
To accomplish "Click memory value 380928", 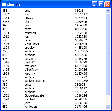I will pos(80,85).
